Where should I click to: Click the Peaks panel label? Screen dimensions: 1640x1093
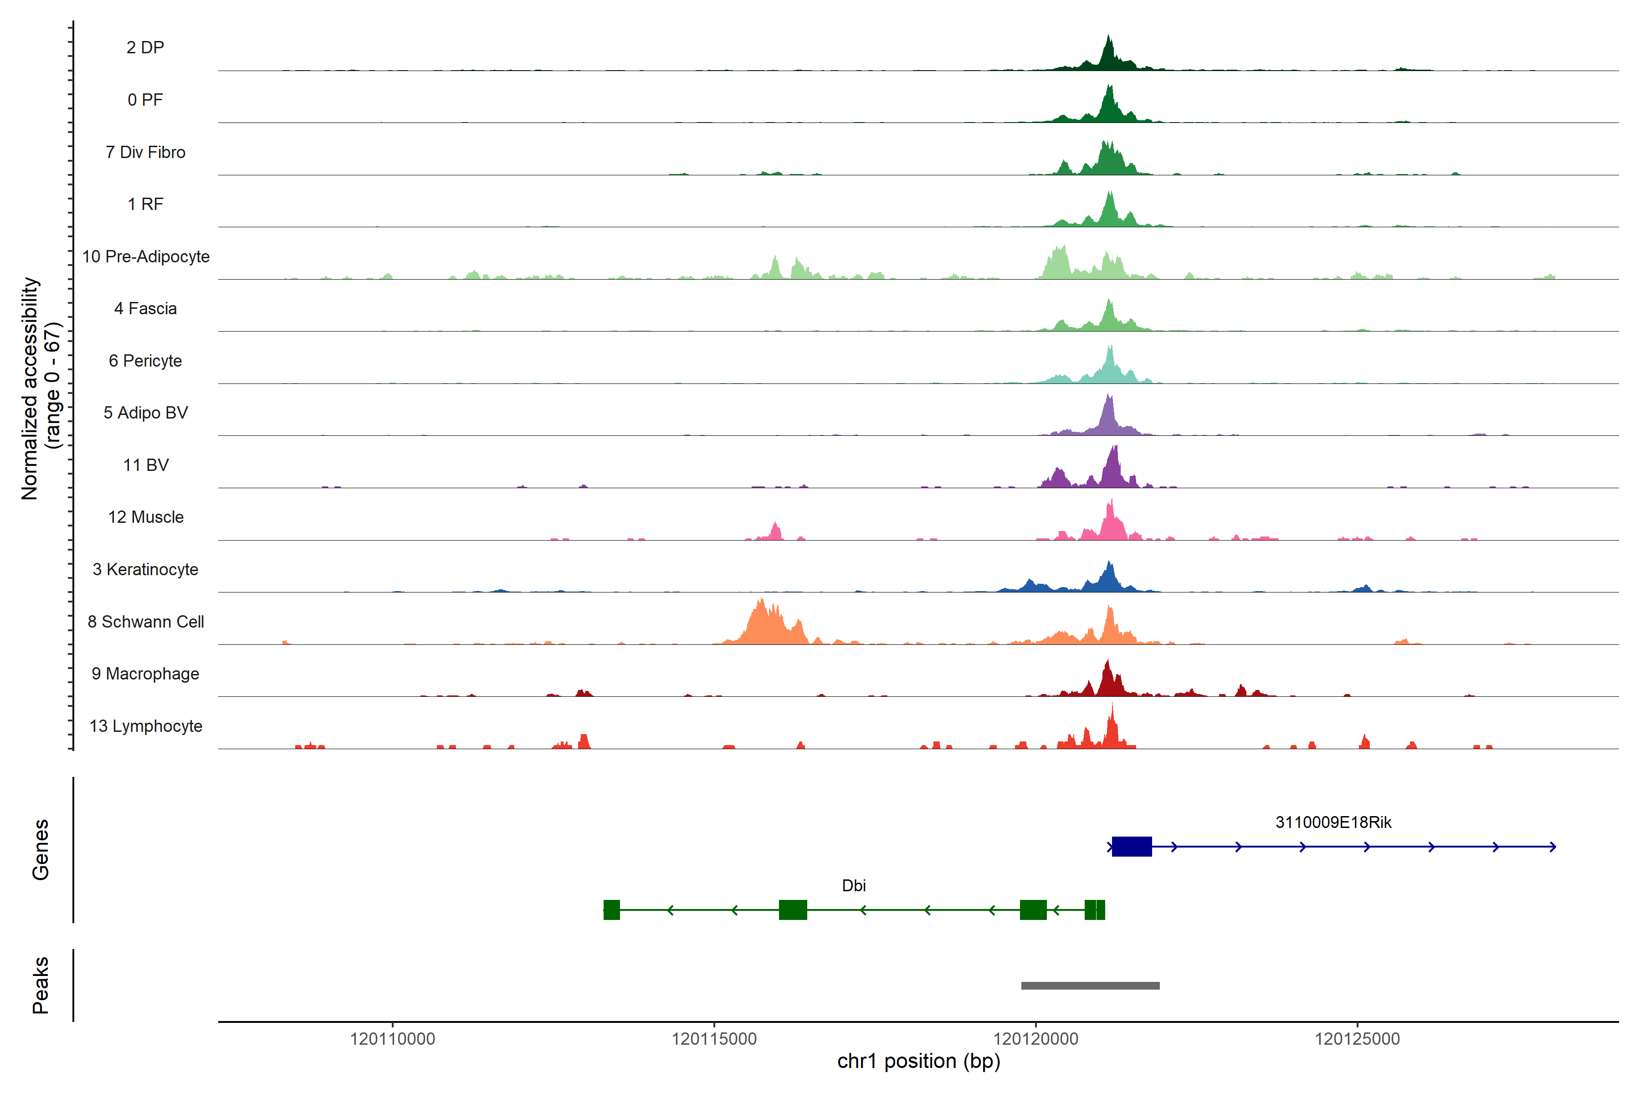click(41, 985)
